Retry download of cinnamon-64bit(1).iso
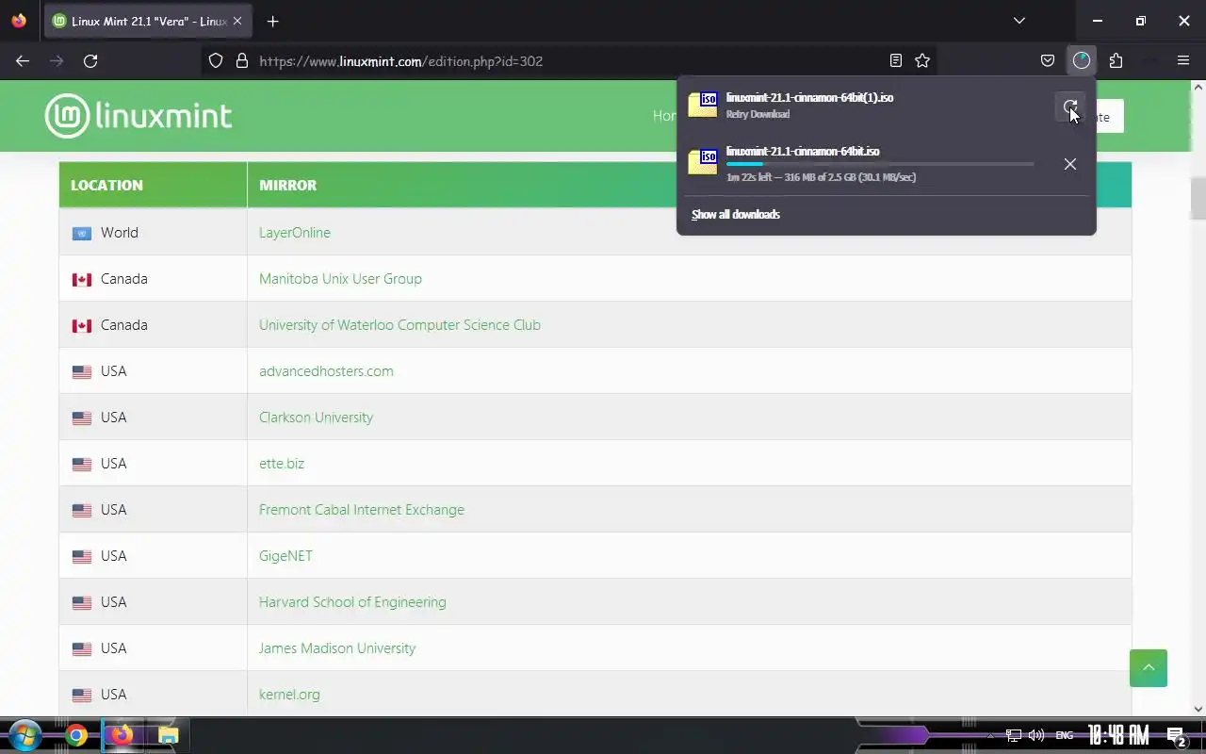The image size is (1206, 754). 1070,109
